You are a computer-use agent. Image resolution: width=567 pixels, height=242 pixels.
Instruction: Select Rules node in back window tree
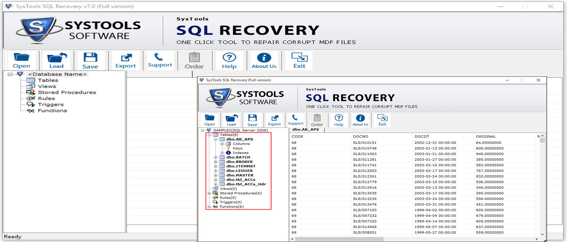coord(46,99)
